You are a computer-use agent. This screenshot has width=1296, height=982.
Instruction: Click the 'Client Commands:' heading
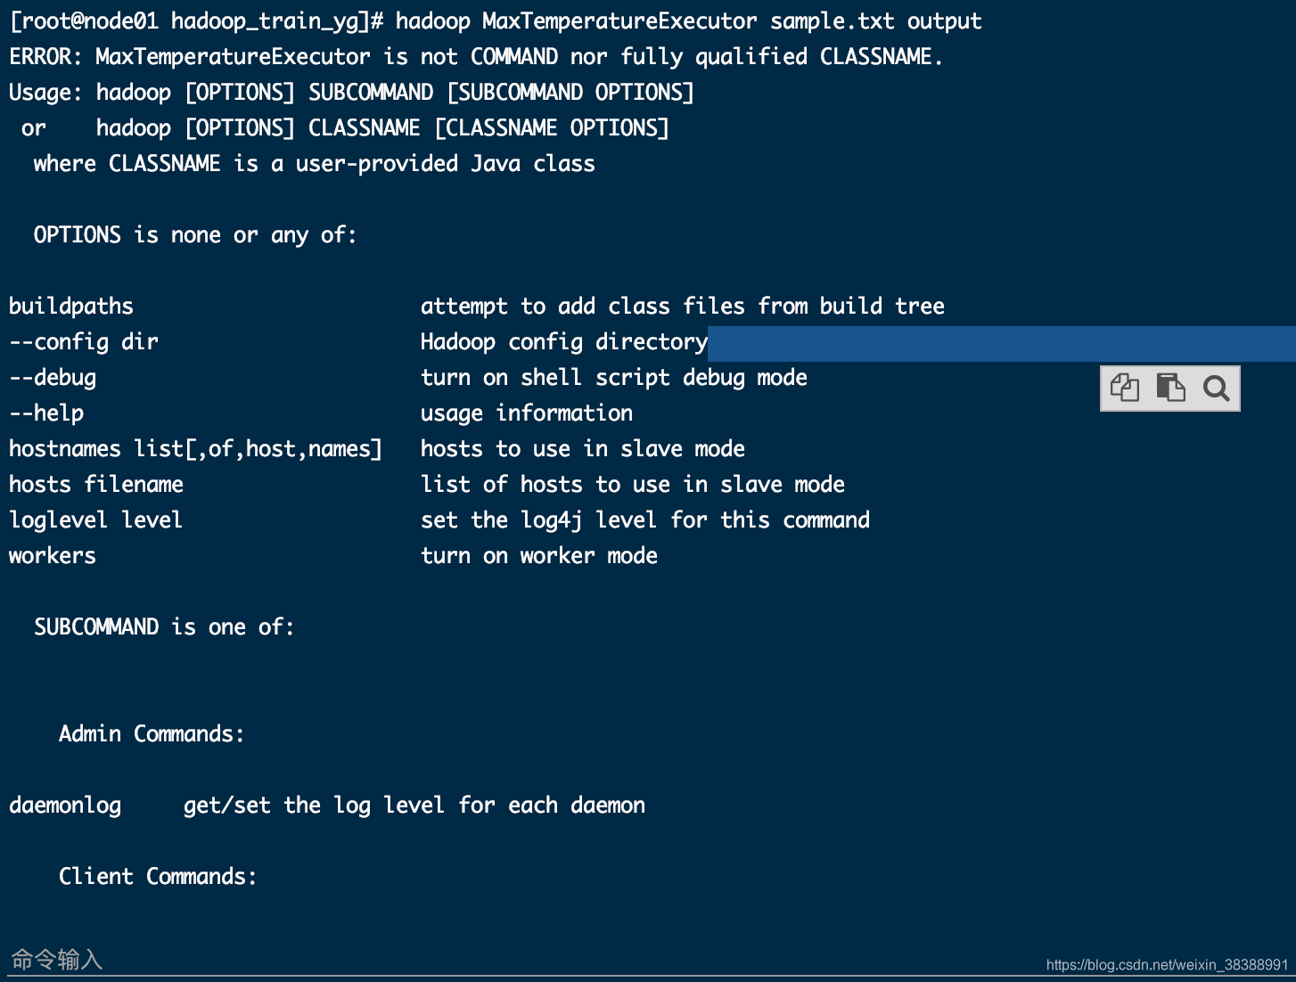(157, 876)
